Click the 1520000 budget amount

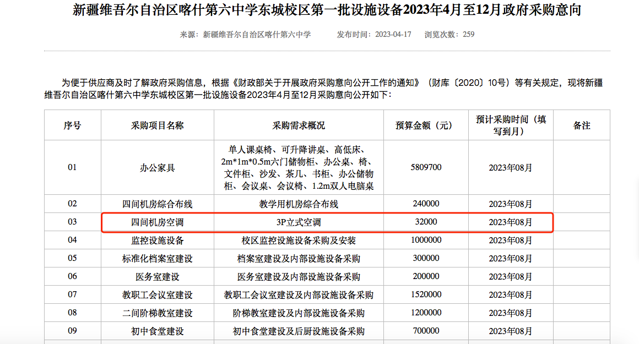click(426, 294)
